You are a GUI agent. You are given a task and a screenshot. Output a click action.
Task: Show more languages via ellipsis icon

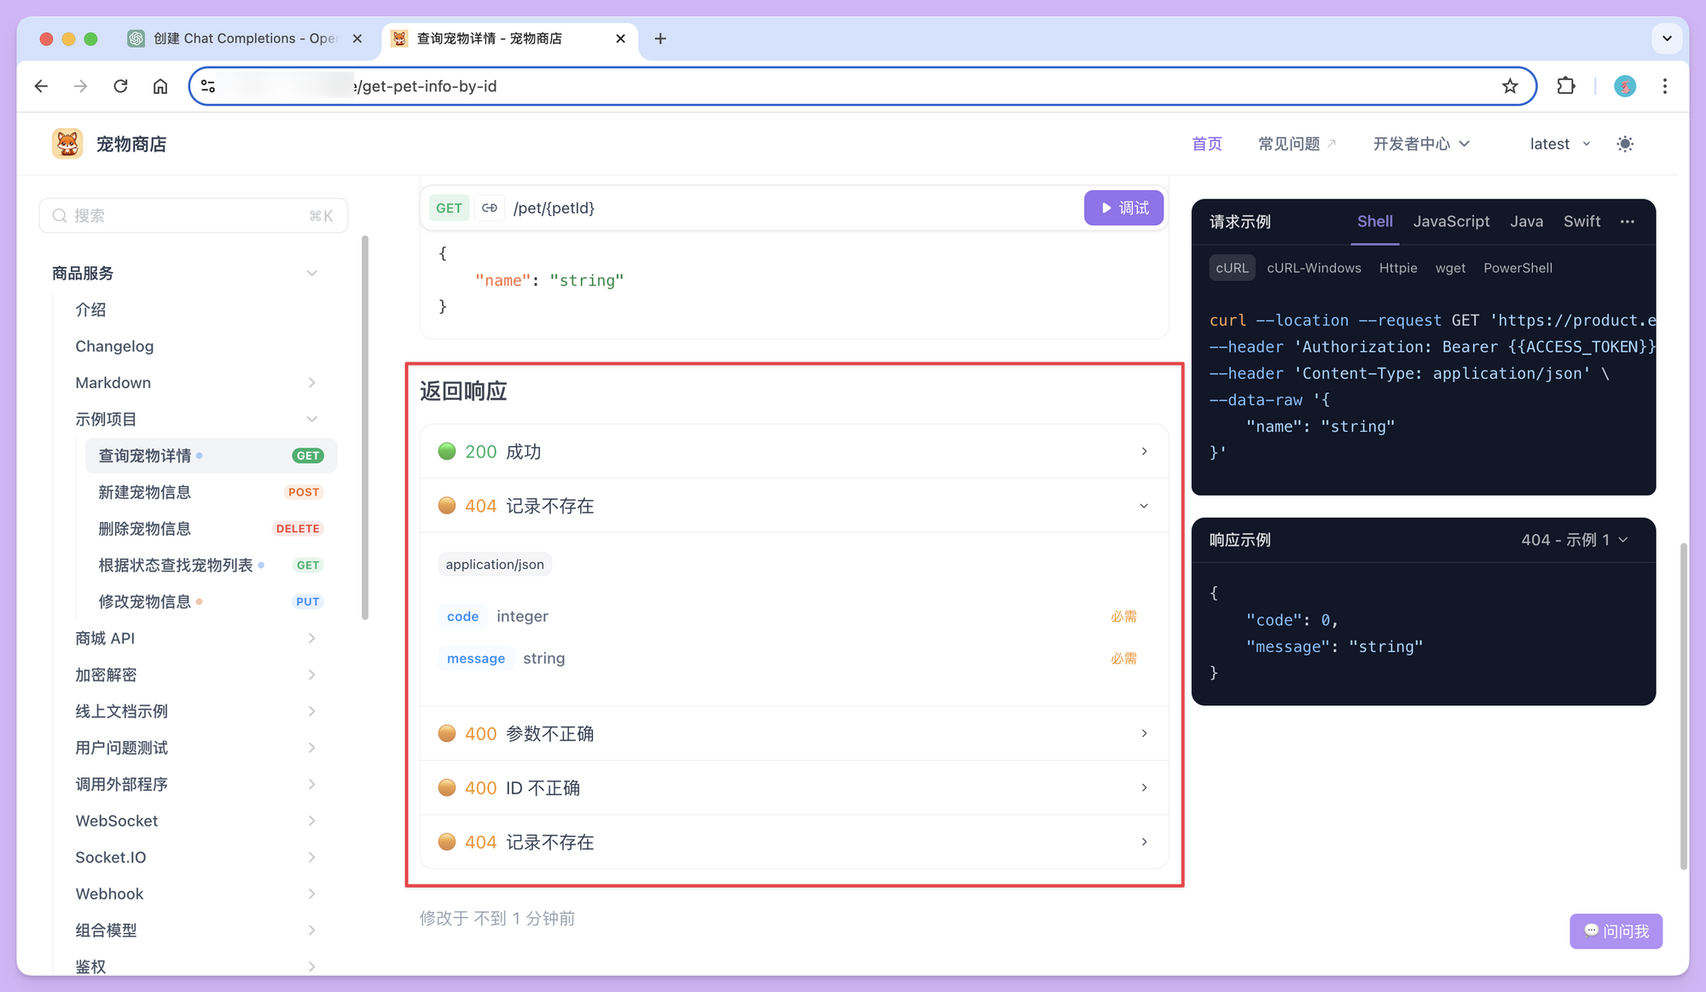(1628, 222)
